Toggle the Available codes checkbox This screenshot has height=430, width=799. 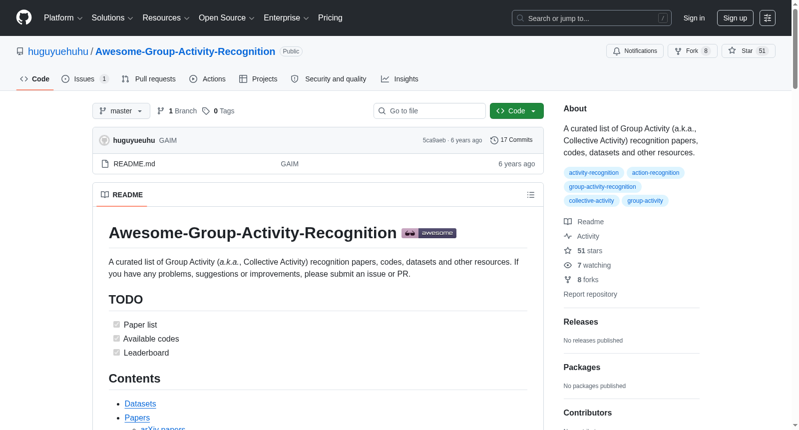click(116, 338)
